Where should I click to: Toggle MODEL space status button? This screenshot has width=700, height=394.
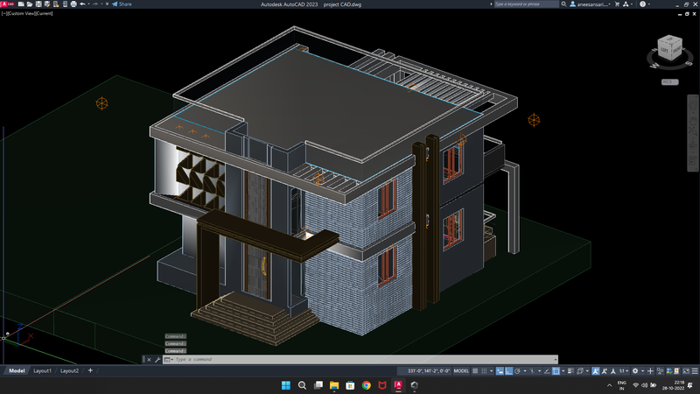coord(461,371)
